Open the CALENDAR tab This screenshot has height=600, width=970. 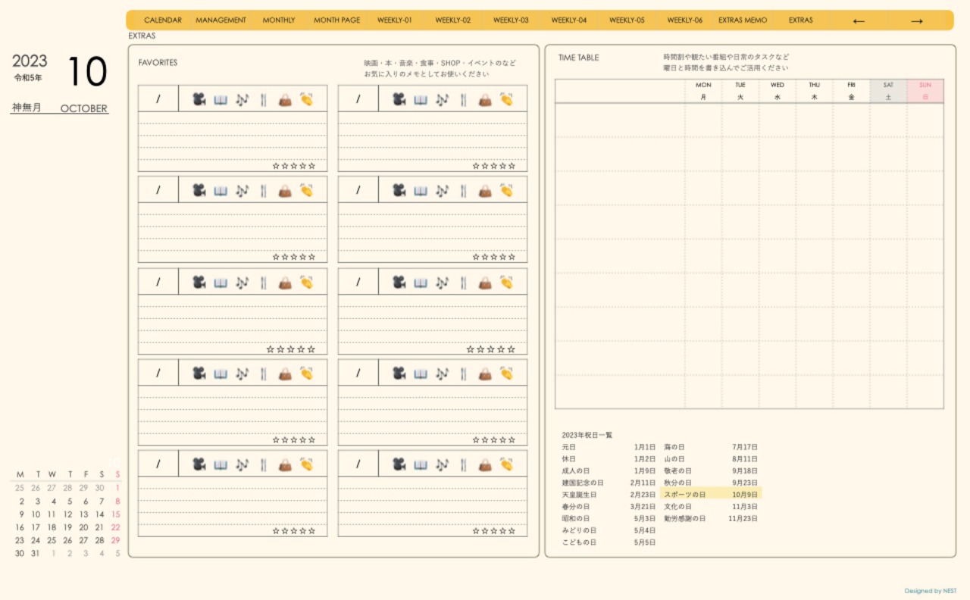tap(162, 20)
